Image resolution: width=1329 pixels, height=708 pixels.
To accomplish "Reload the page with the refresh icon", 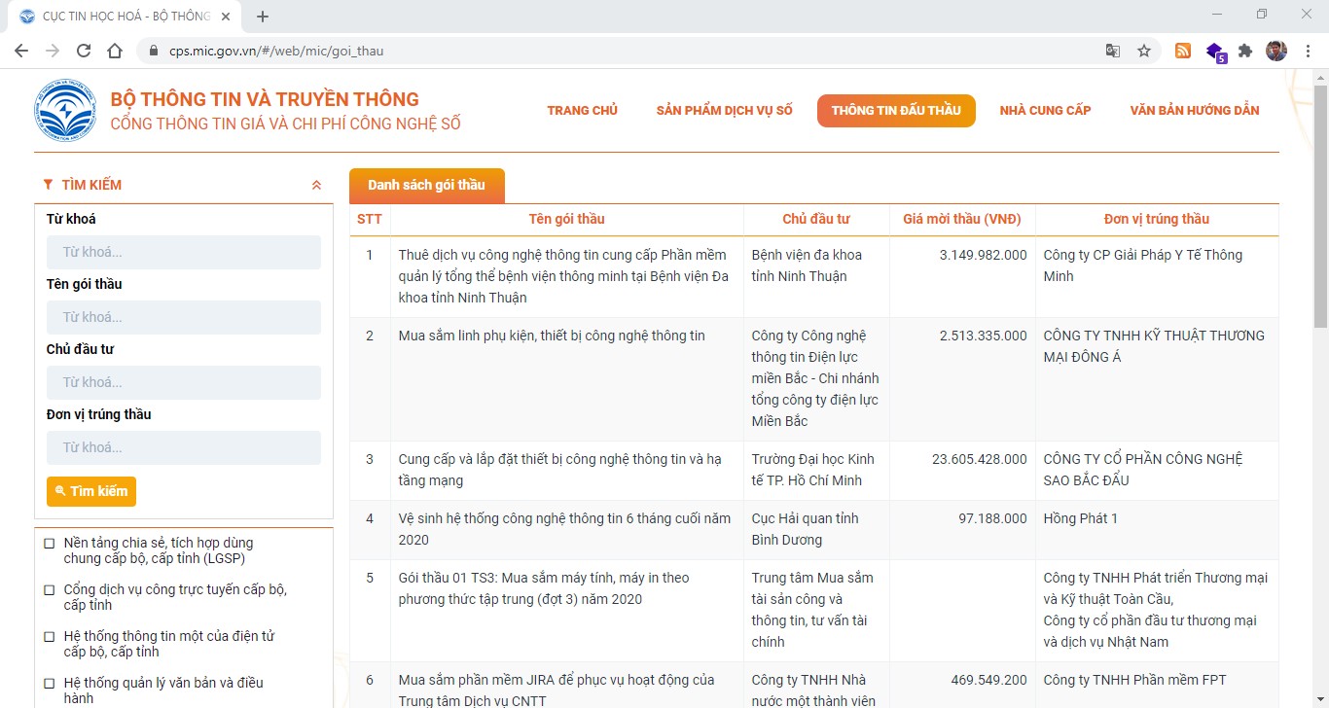I will click(x=84, y=51).
